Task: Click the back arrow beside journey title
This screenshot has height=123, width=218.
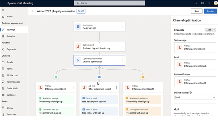Action: click(32, 11)
